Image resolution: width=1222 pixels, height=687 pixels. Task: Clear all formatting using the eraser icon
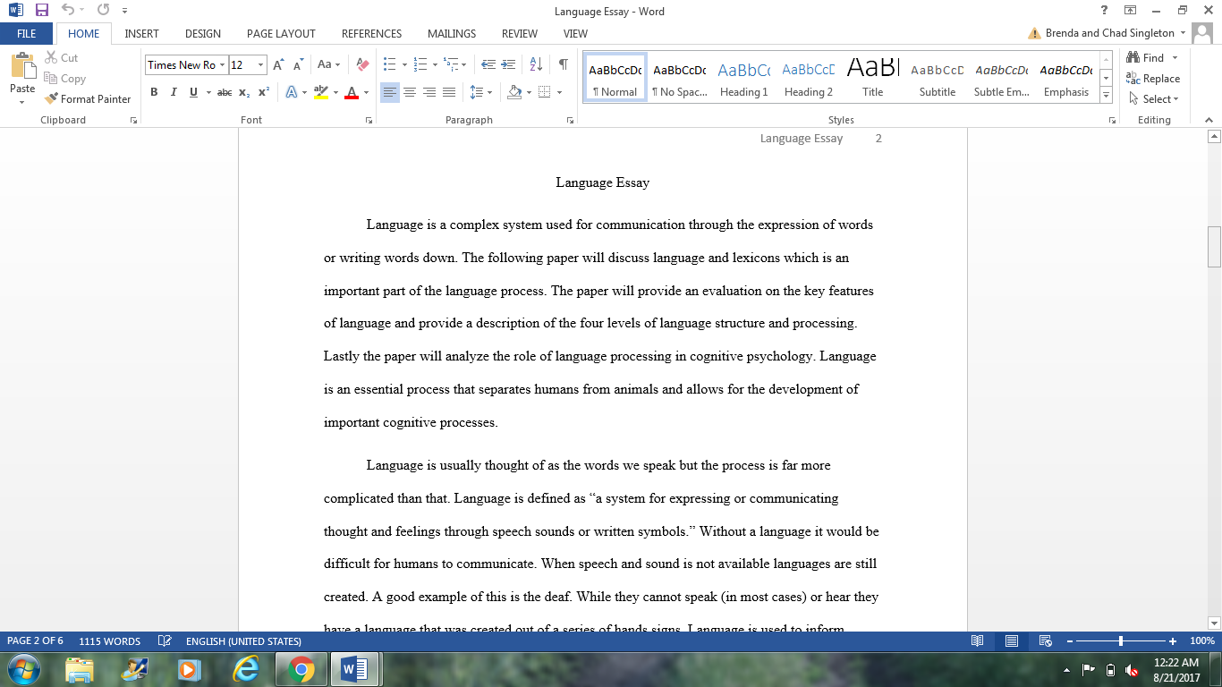(361, 64)
